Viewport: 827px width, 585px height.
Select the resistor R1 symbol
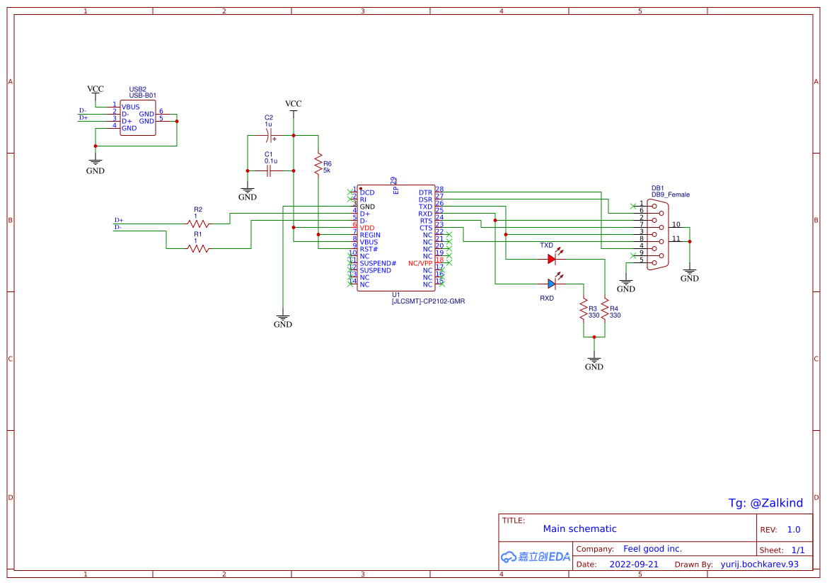click(196, 248)
